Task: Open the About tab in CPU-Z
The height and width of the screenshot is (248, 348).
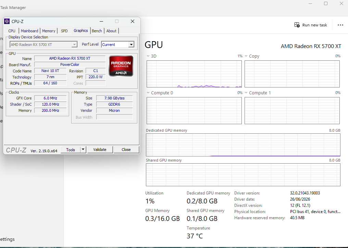Action: coord(111,31)
